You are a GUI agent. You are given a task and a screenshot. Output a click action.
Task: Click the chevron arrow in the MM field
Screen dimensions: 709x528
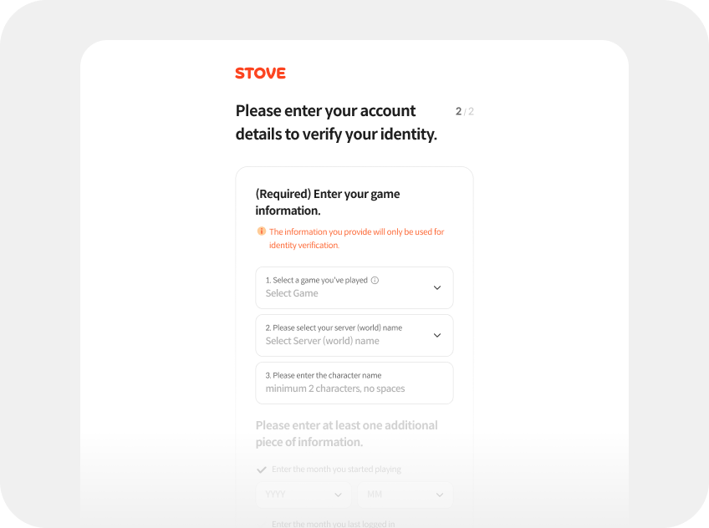click(x=440, y=495)
